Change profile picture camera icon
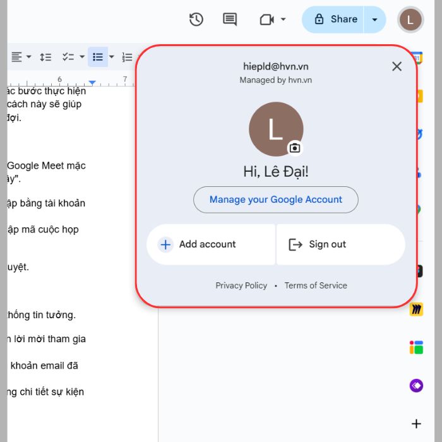The width and height of the screenshot is (442, 442). click(x=295, y=148)
